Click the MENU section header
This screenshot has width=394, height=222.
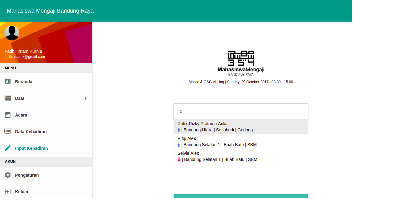(x=46, y=68)
